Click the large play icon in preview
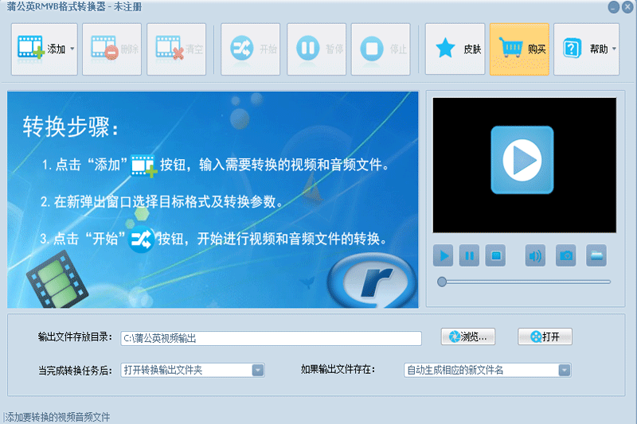 [x=522, y=160]
